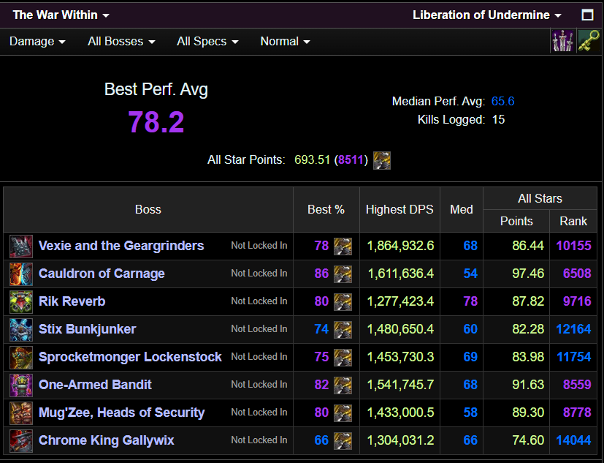The height and width of the screenshot is (463, 604).
Task: Click the Stix Bunkjunker boss portrait icon
Action: tap(21, 329)
